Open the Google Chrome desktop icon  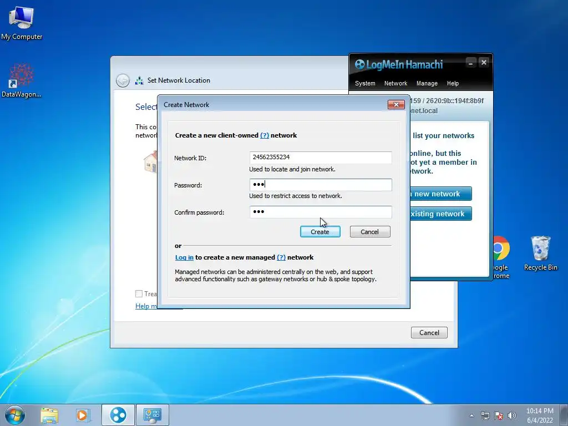coord(501,257)
